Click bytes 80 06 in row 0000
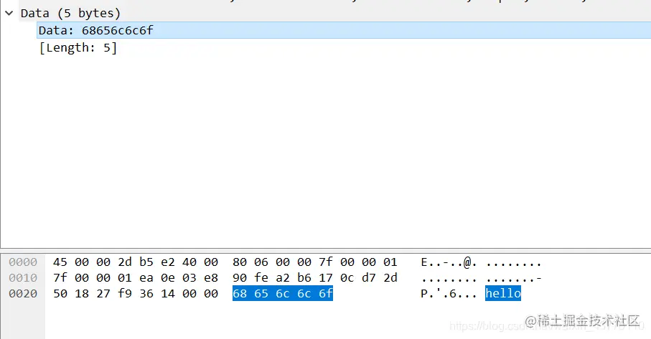Image resolution: width=651 pixels, height=339 pixels. (x=250, y=262)
